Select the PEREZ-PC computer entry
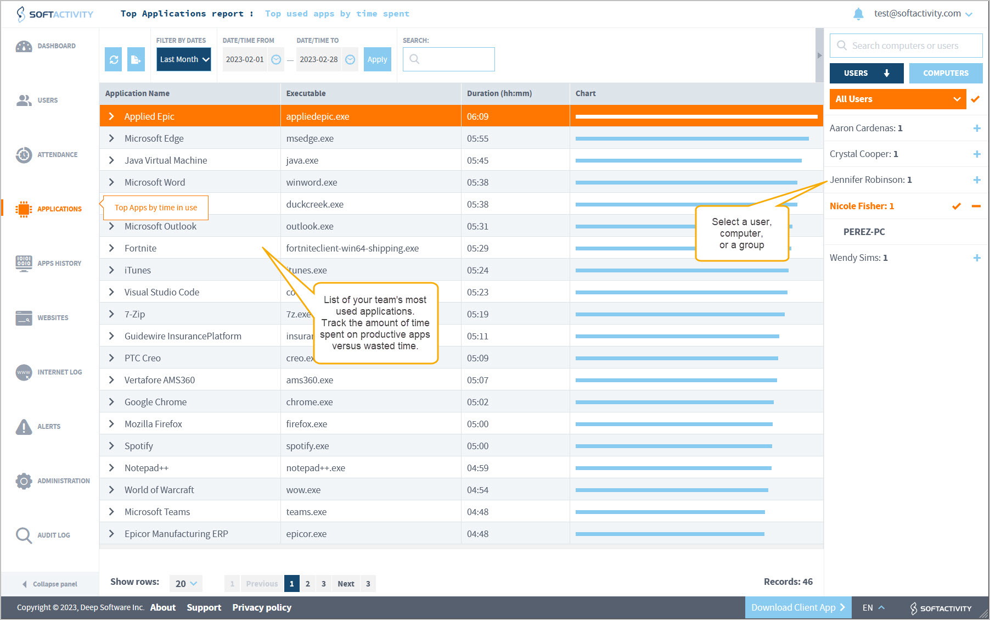The image size is (990, 620). [x=864, y=232]
